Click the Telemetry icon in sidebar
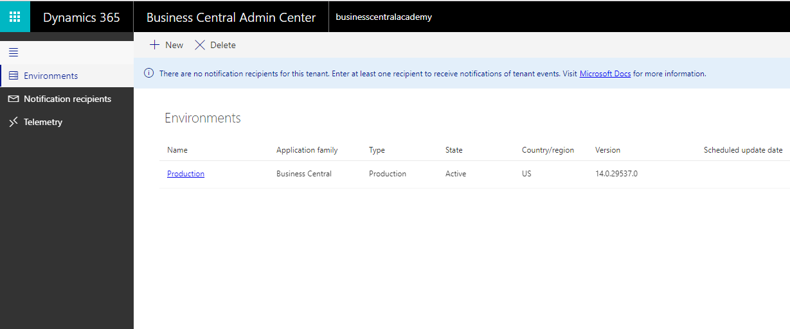Screen dimensions: 790x329 (x=13, y=122)
